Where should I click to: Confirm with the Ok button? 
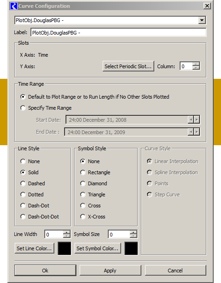coord(45,271)
